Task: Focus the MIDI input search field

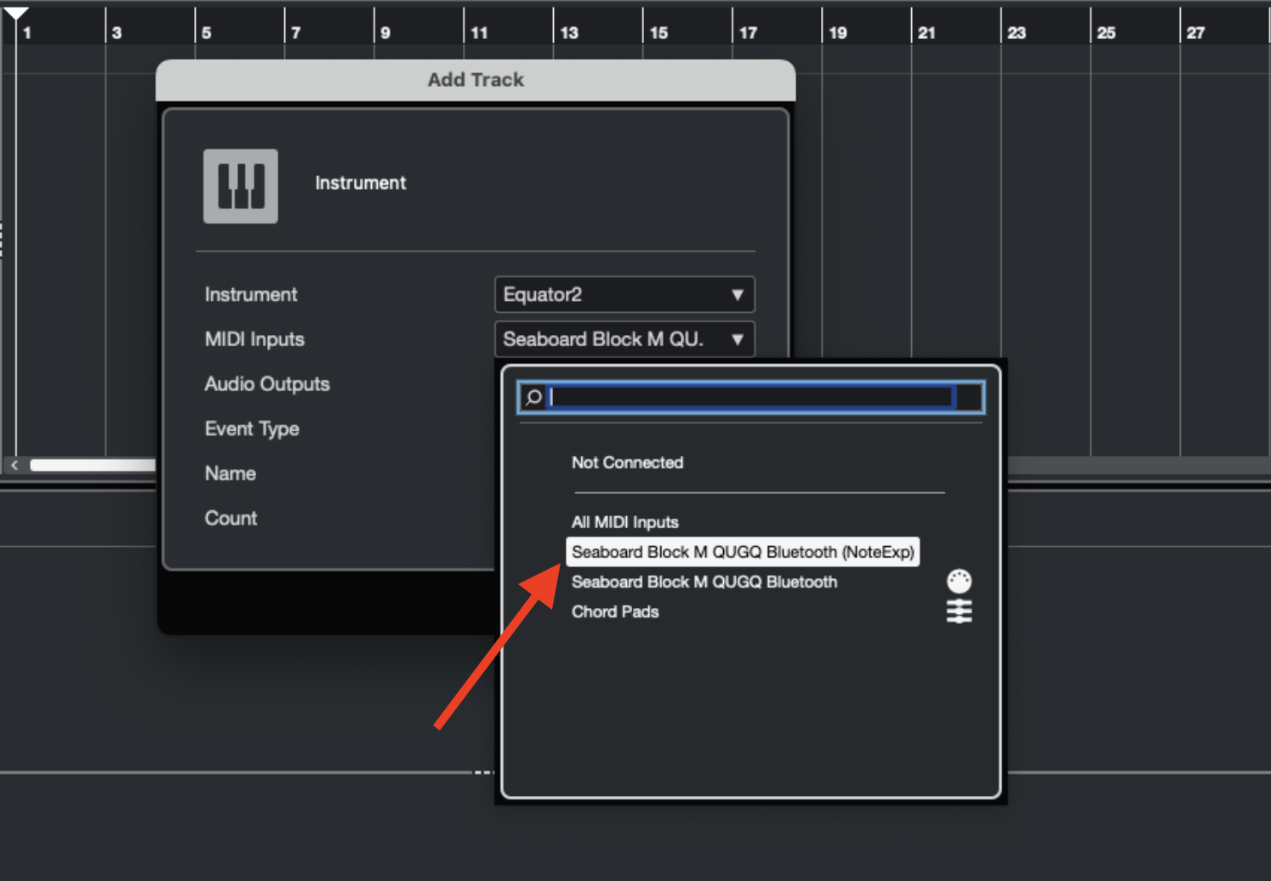Action: 751,397
